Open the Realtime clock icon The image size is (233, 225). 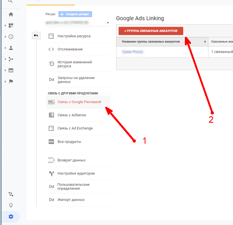11,37
